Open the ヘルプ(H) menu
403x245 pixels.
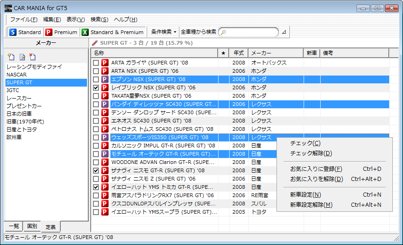(126, 19)
